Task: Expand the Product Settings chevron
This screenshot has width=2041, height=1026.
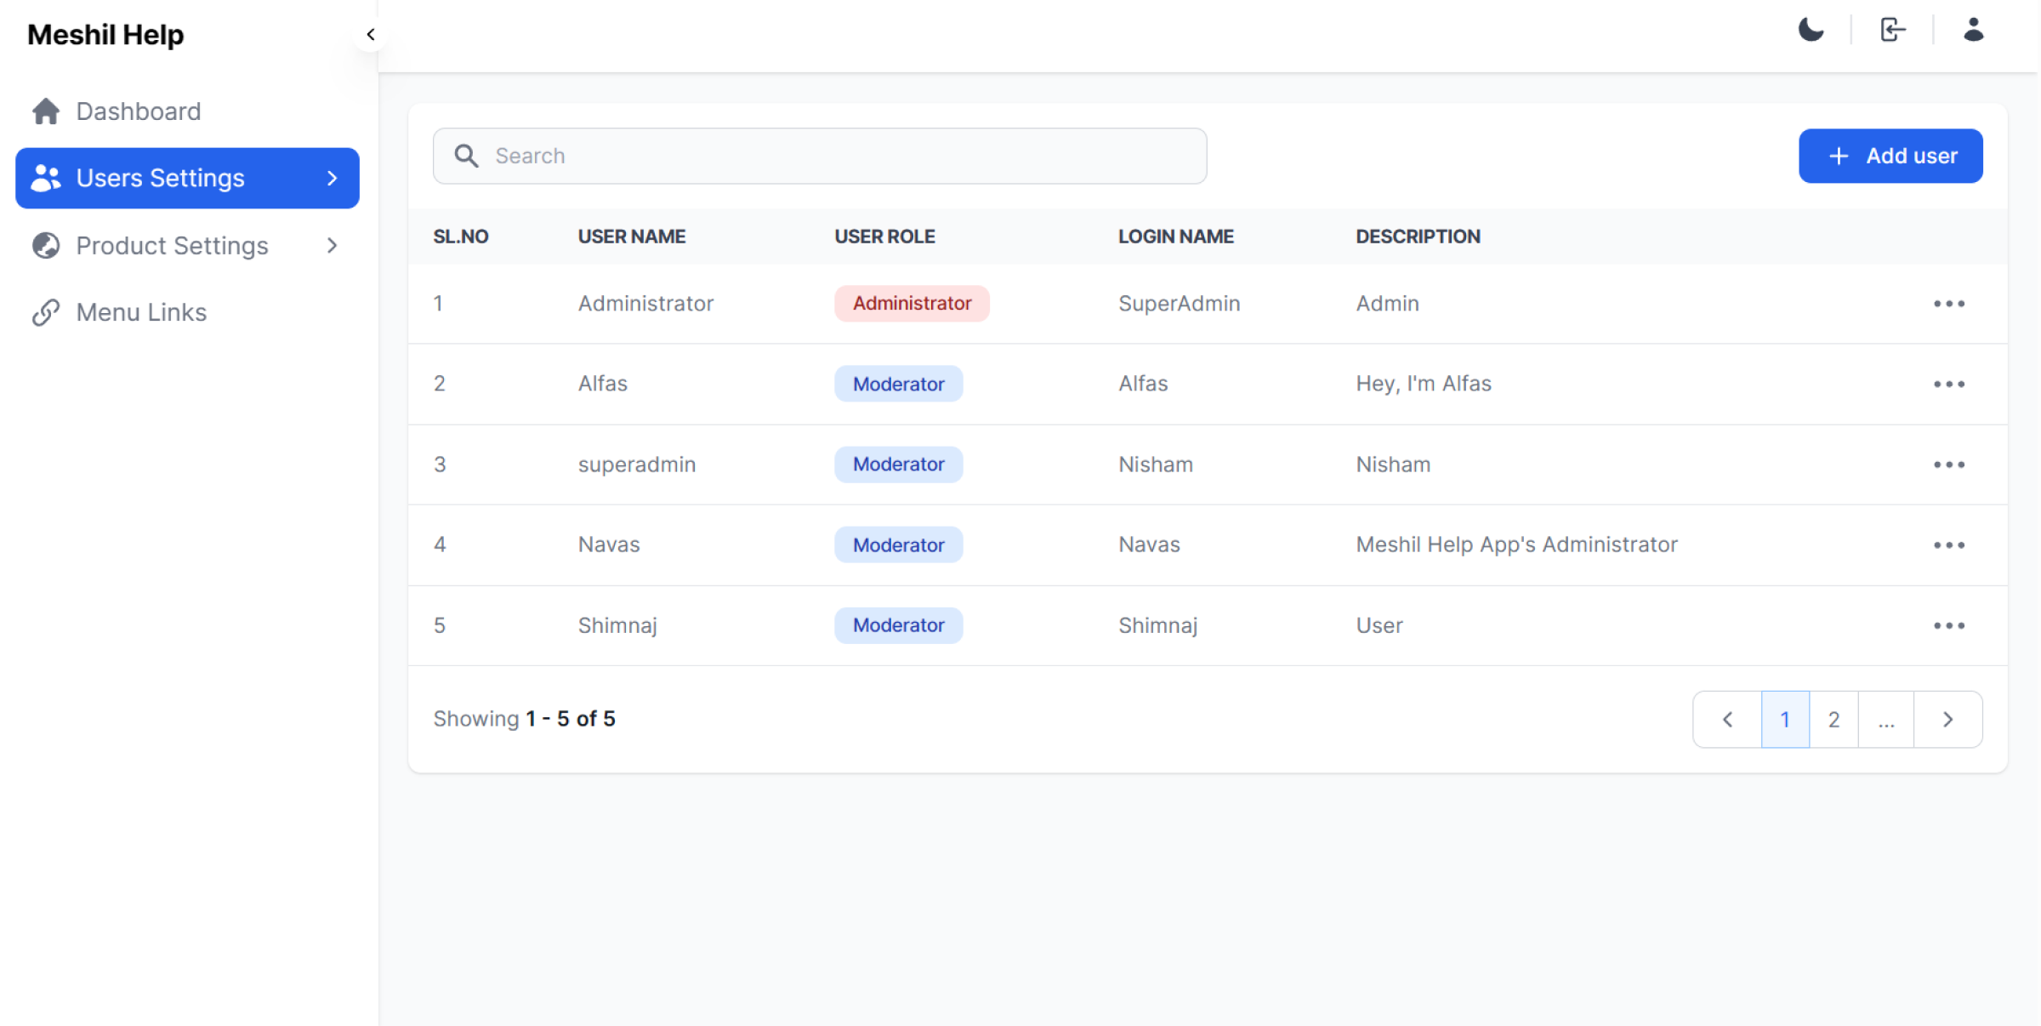Action: 333,246
